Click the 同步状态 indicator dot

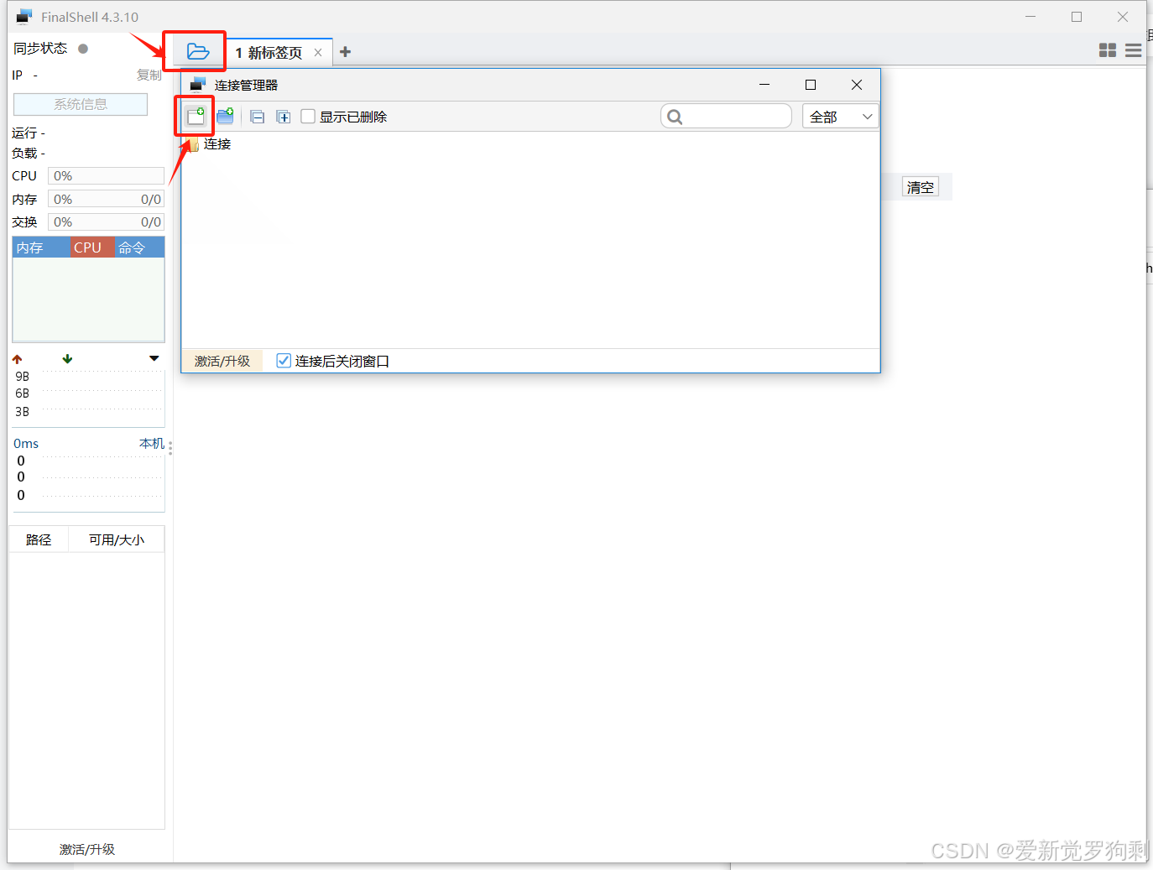[x=83, y=49]
